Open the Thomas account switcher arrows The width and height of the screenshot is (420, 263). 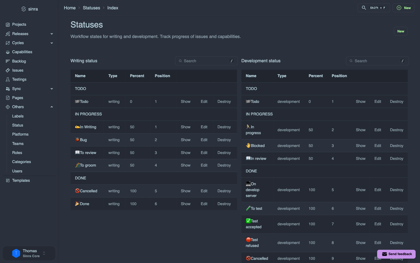pyautogui.click(x=44, y=253)
